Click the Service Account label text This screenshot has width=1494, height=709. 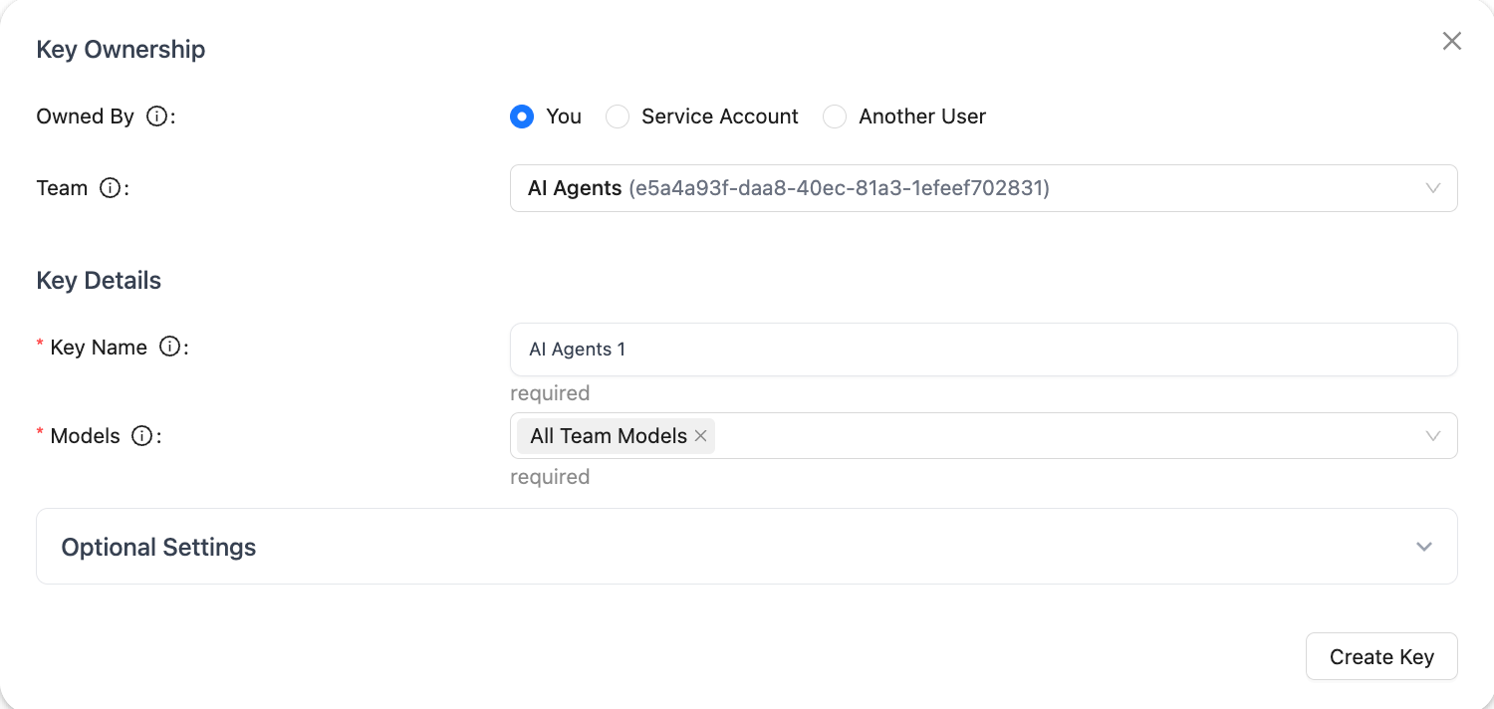[719, 117]
